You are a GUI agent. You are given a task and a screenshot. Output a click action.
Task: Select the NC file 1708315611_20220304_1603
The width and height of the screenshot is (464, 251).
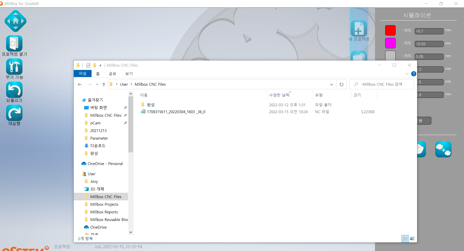point(176,111)
